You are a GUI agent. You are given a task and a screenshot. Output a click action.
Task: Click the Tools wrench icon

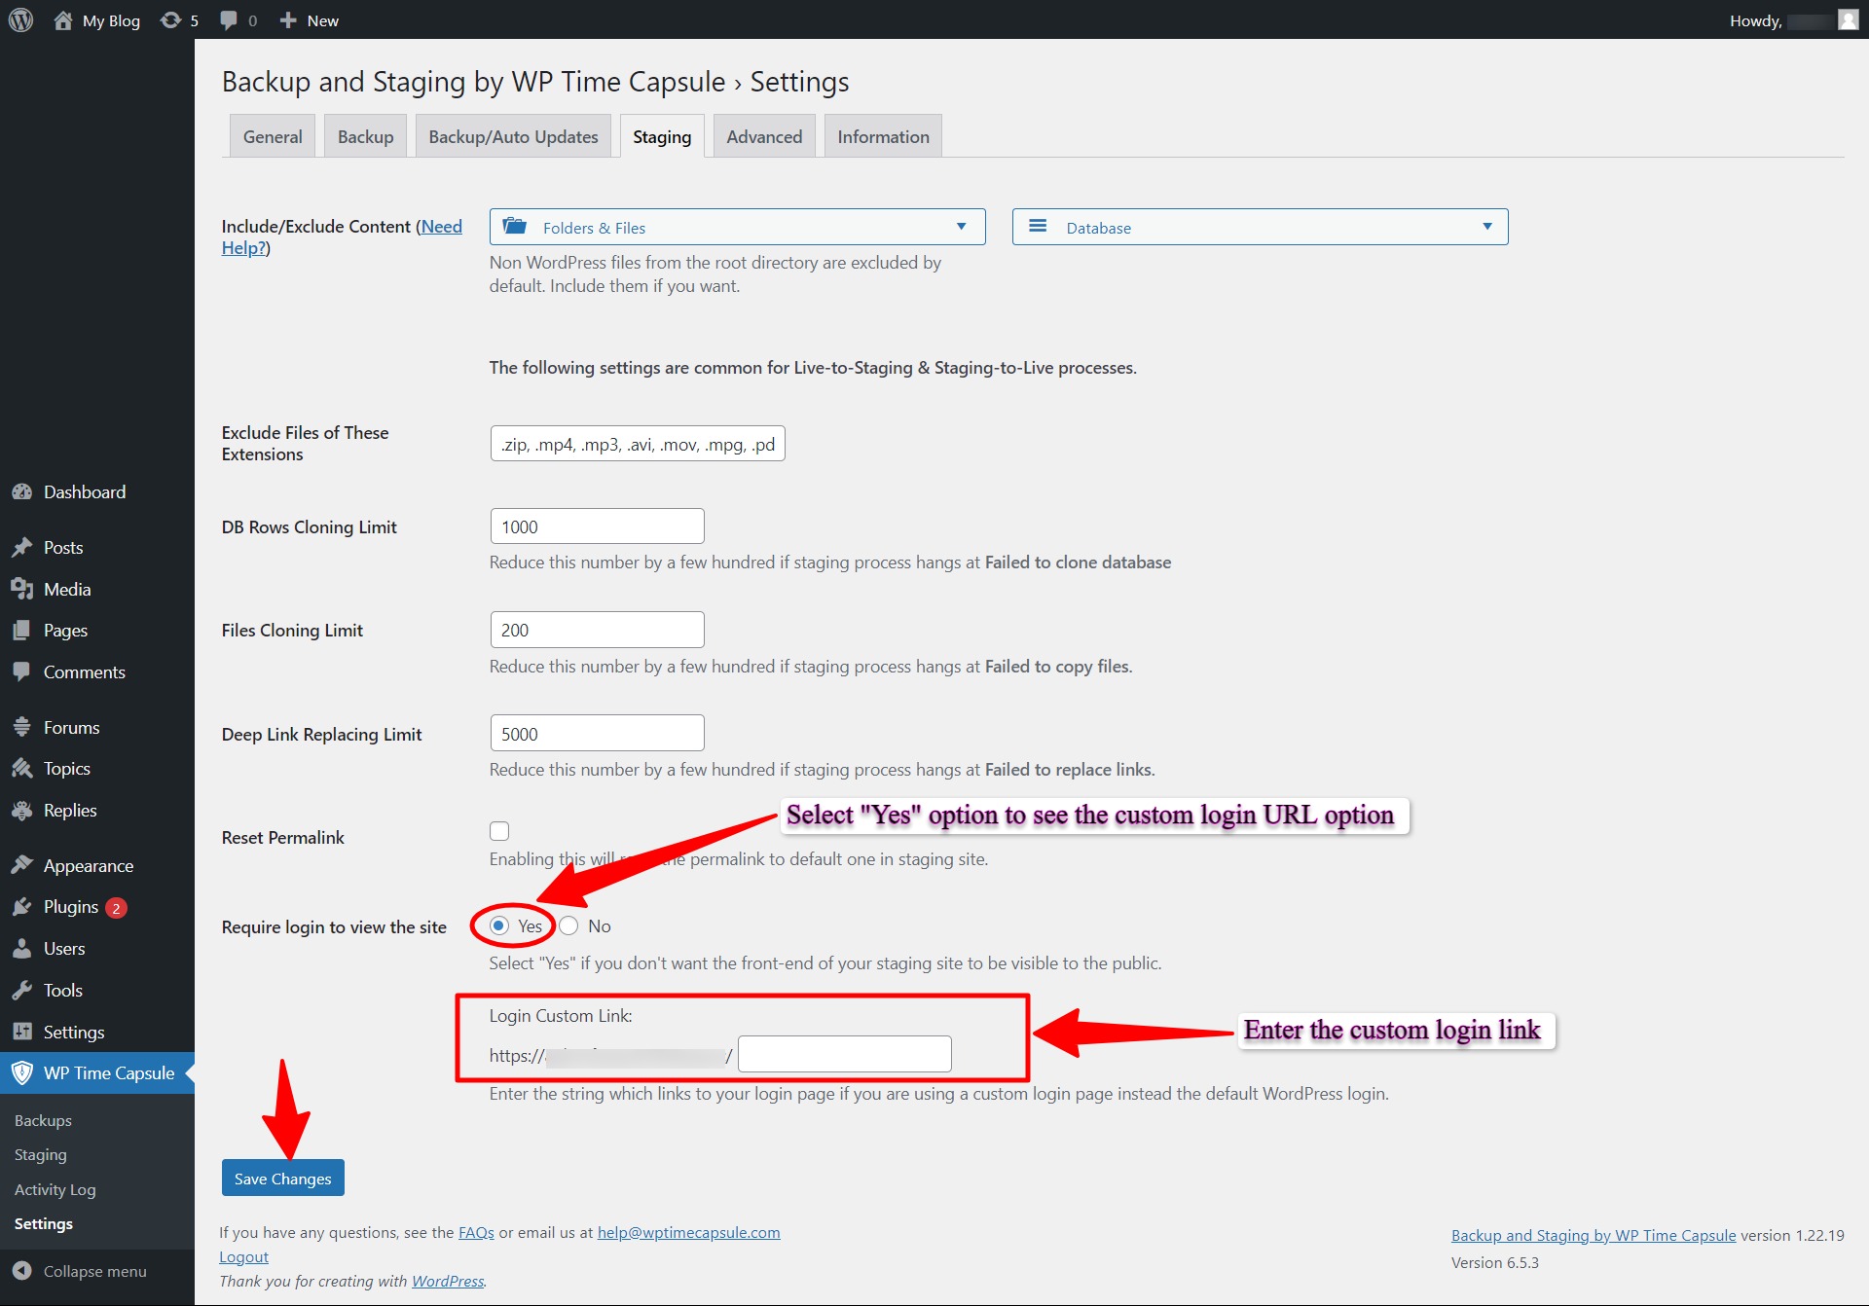[x=22, y=991]
